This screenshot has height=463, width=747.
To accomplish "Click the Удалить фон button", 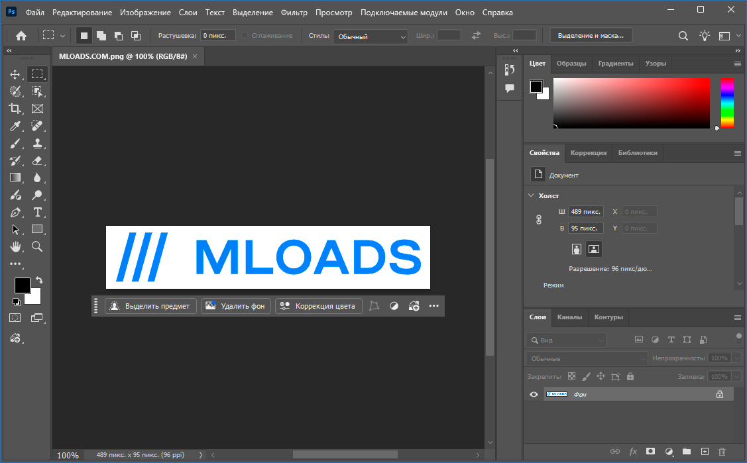I will 235,305.
